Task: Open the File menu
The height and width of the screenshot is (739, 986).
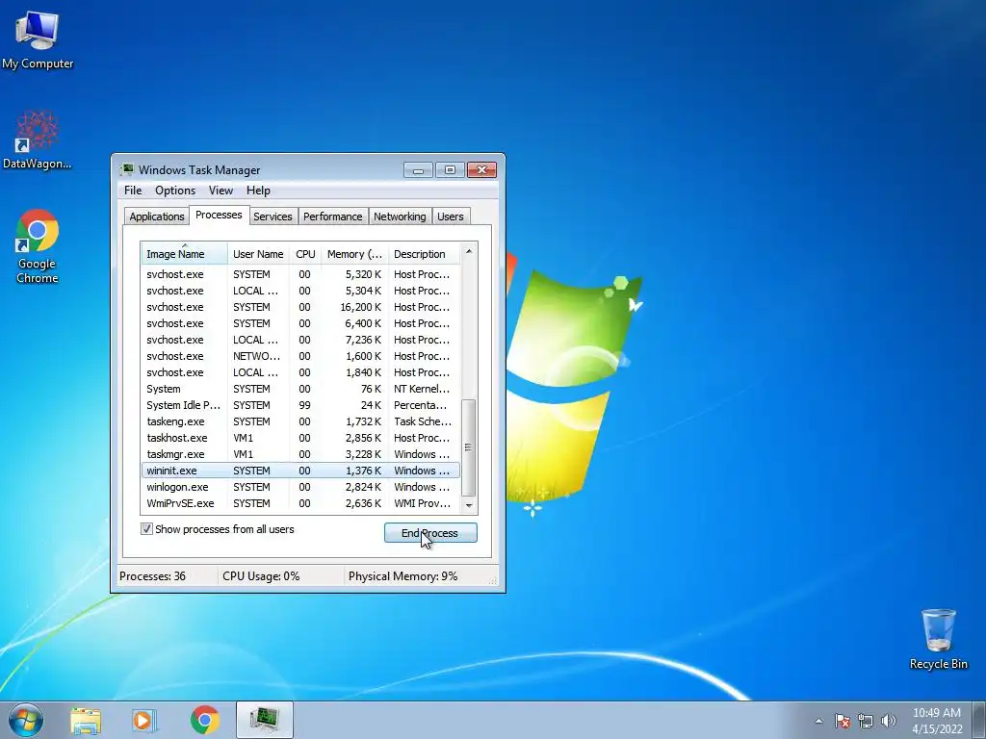Action: (x=133, y=191)
